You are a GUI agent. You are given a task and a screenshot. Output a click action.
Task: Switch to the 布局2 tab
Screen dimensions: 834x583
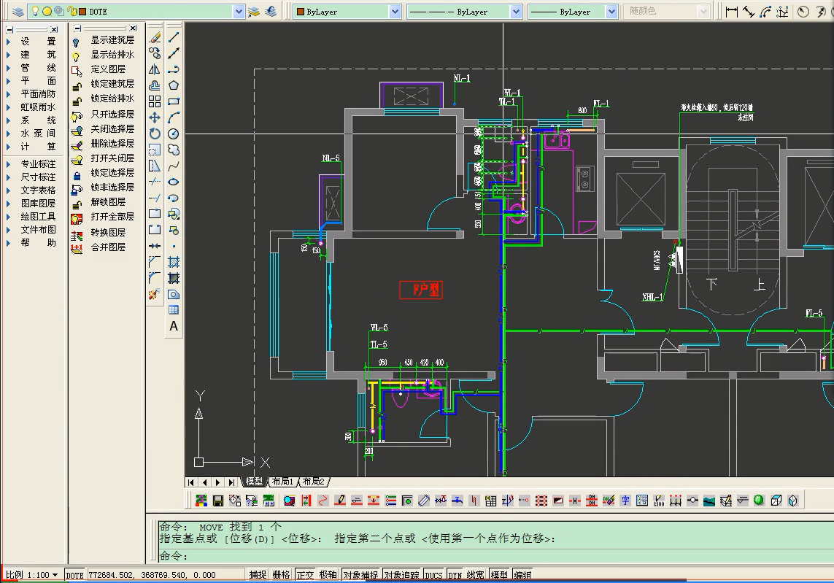[313, 482]
